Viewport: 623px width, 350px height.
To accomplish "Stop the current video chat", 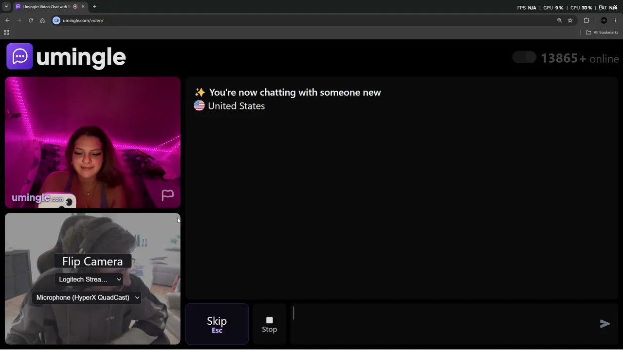I will pos(269,324).
